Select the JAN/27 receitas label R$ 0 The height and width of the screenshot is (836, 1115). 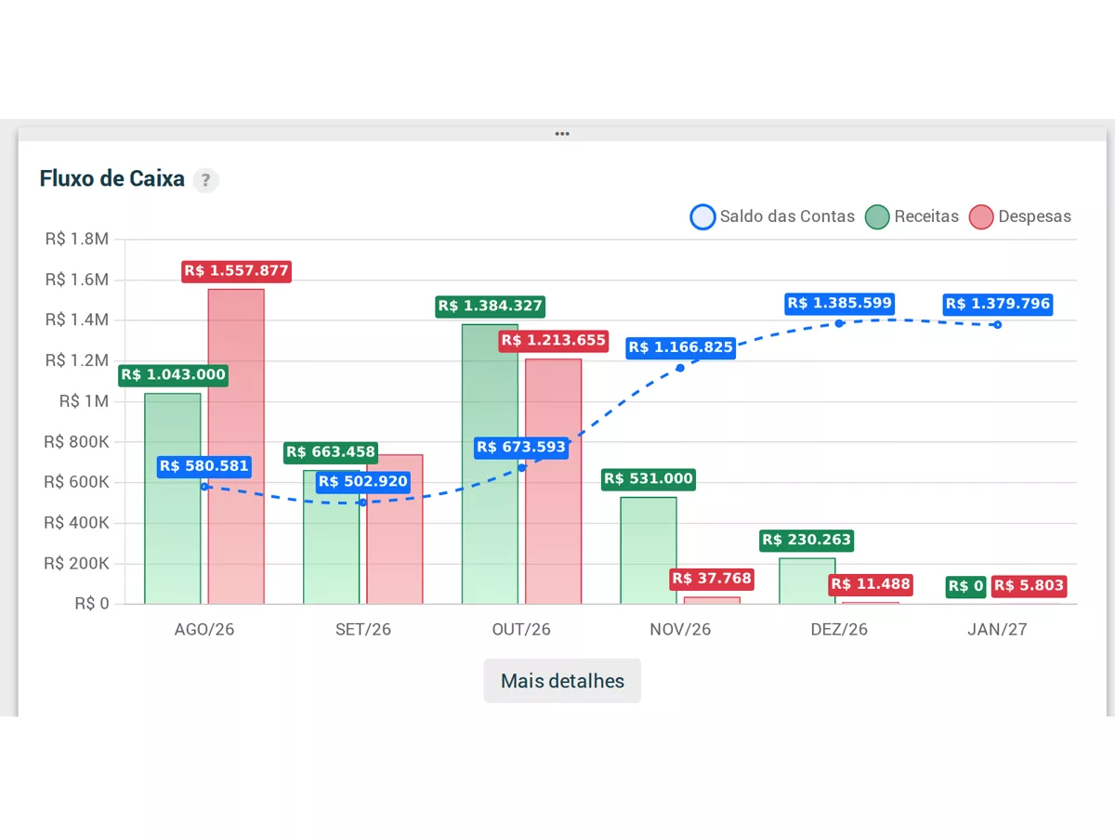pos(966,586)
